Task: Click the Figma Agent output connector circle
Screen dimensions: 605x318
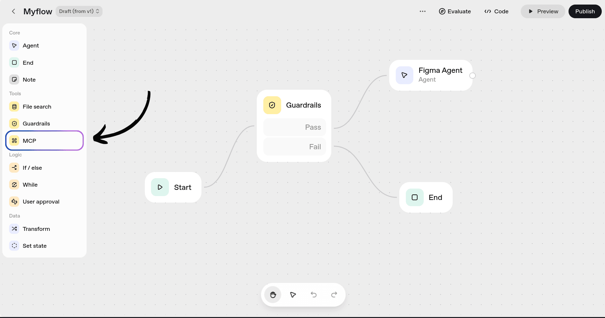Action: 473,75
